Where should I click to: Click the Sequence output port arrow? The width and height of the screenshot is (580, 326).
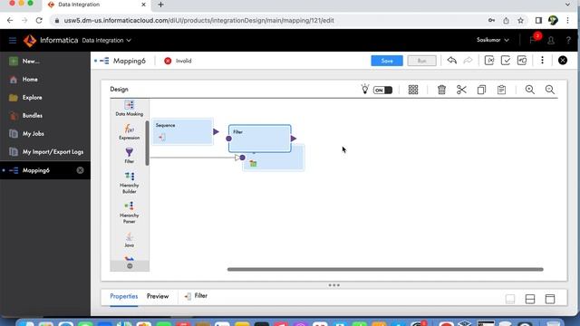216,131
